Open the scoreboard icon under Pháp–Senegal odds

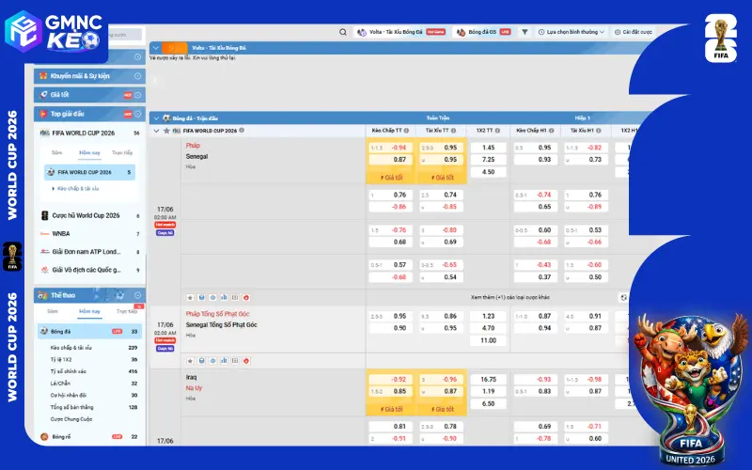pyautogui.click(x=235, y=297)
